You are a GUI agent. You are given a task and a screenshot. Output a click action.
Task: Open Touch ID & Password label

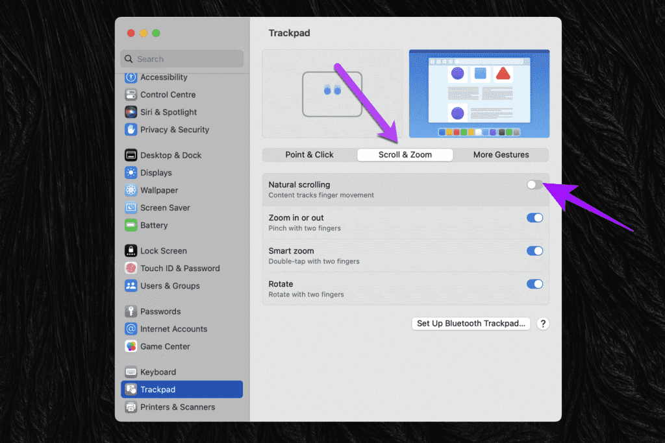180,268
